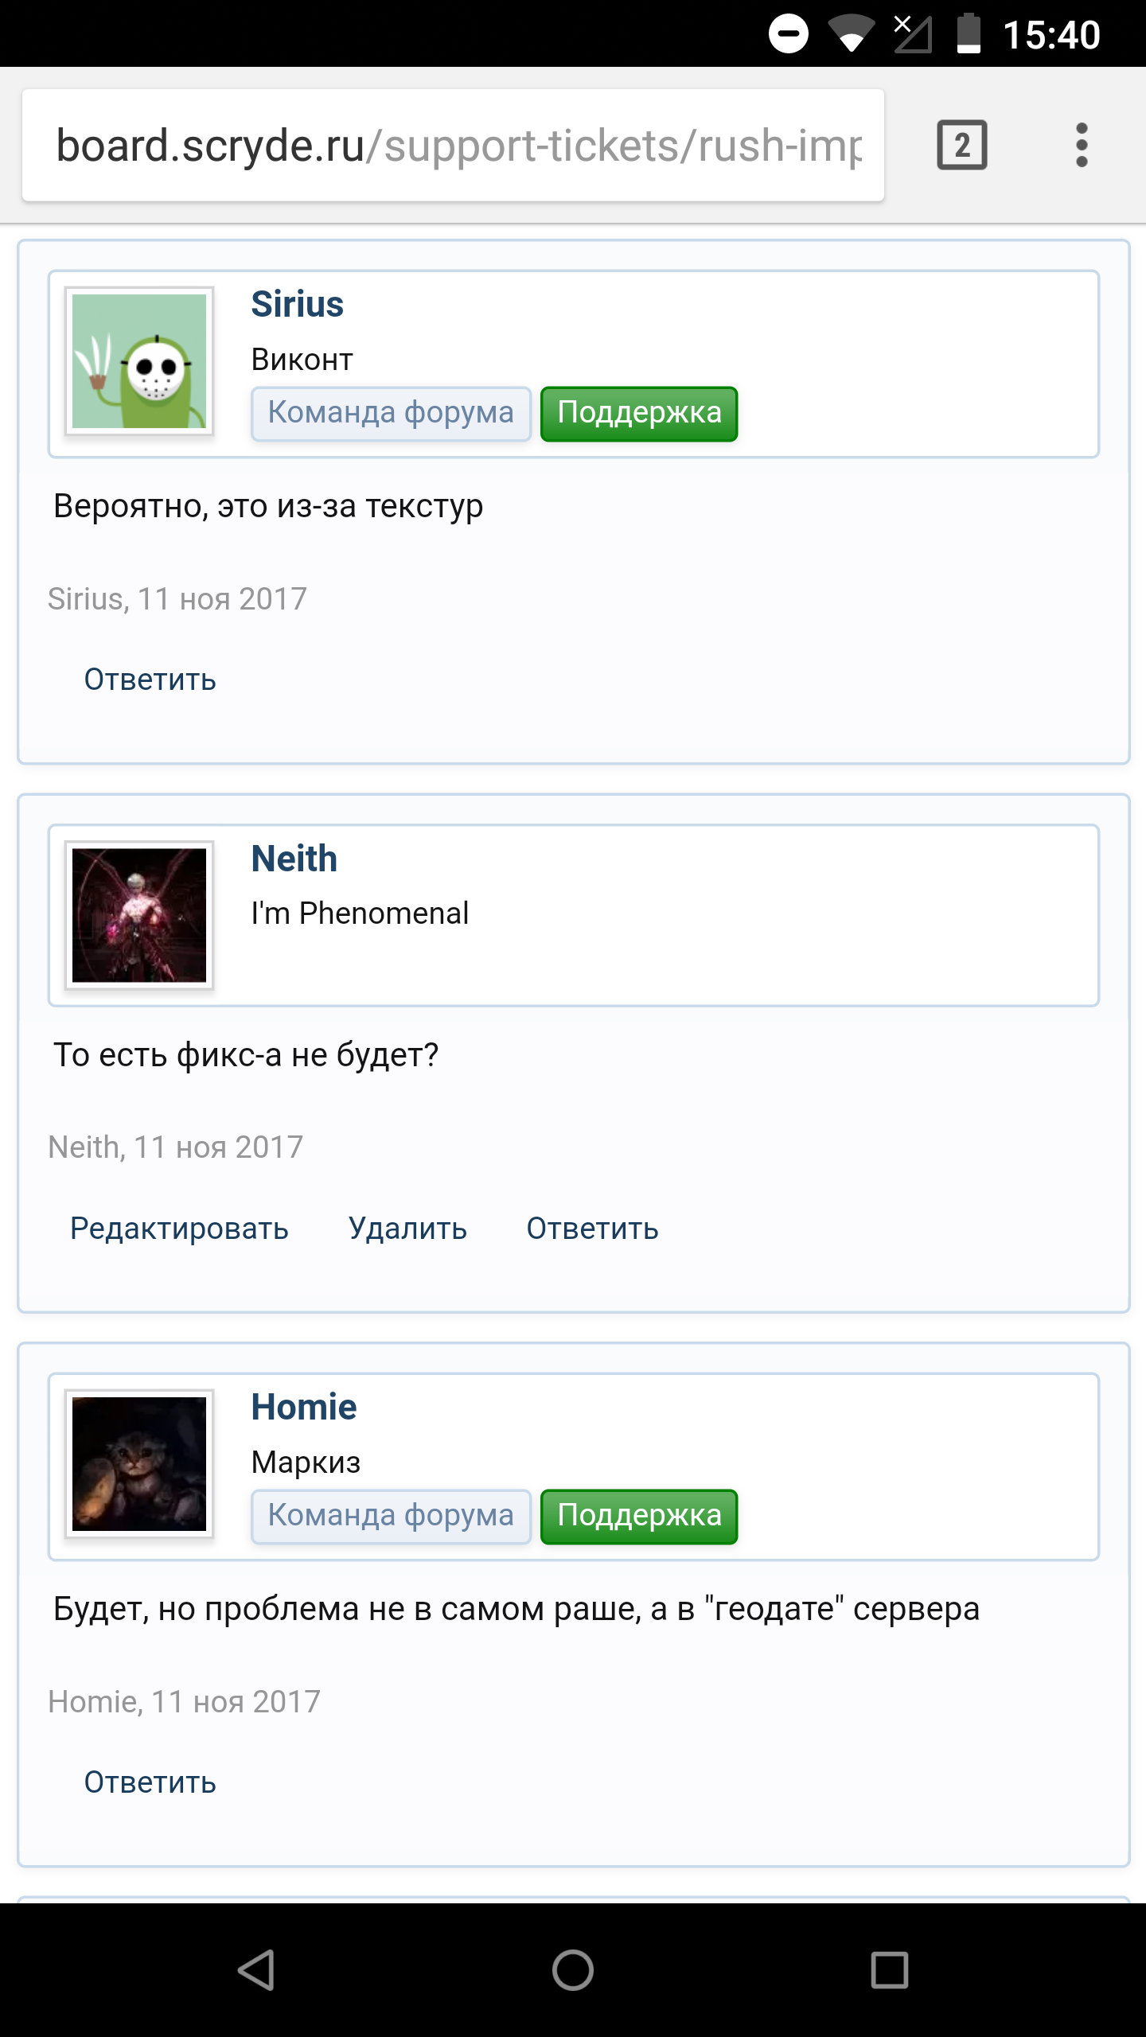Open the browser tab switcher showing 2 tabs
Screen dimensions: 1146x2037
(961, 145)
